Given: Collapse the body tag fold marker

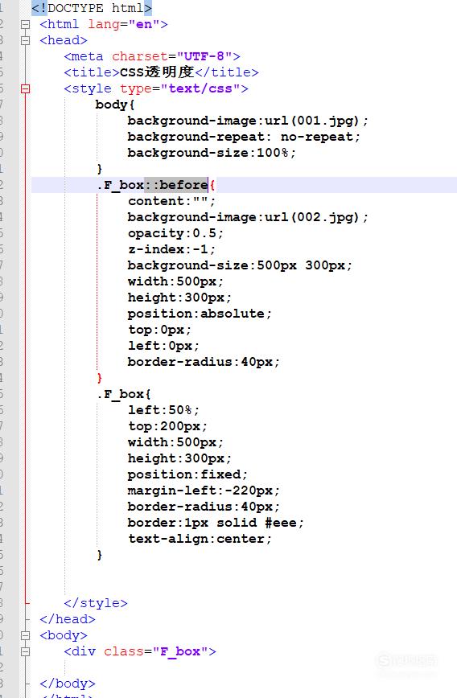Looking at the screenshot, I should click(x=26, y=635).
